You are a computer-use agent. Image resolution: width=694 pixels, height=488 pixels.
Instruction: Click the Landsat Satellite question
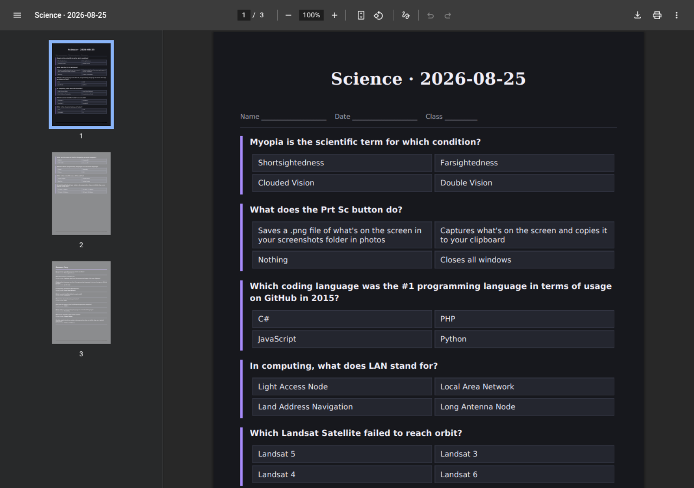(x=356, y=433)
